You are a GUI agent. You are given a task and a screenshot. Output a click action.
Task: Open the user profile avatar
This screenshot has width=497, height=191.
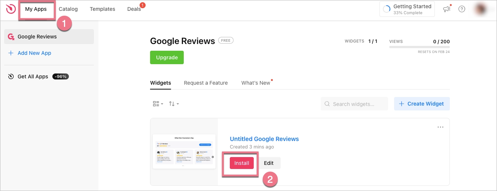click(x=481, y=9)
